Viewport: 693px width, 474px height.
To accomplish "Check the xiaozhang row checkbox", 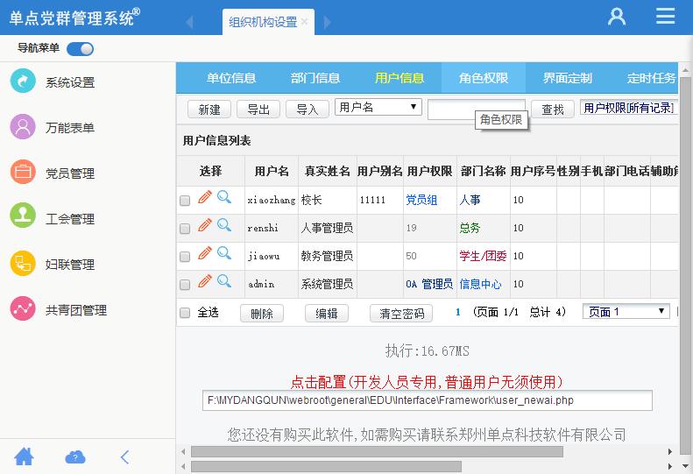I will click(x=185, y=201).
